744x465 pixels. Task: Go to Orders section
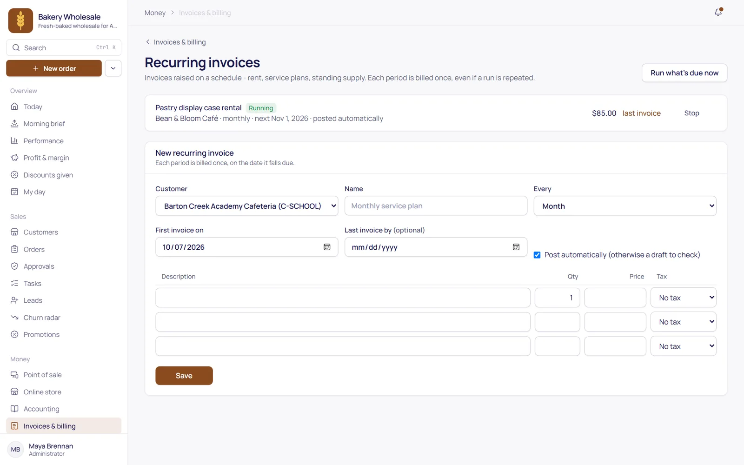coord(64,249)
